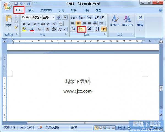Image resolution: width=165 pixels, height=132 pixels.
Task: Toggle strikethrough formatting
Action: coord(43,24)
